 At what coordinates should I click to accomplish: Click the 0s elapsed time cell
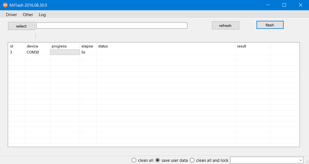pyautogui.click(x=88, y=52)
